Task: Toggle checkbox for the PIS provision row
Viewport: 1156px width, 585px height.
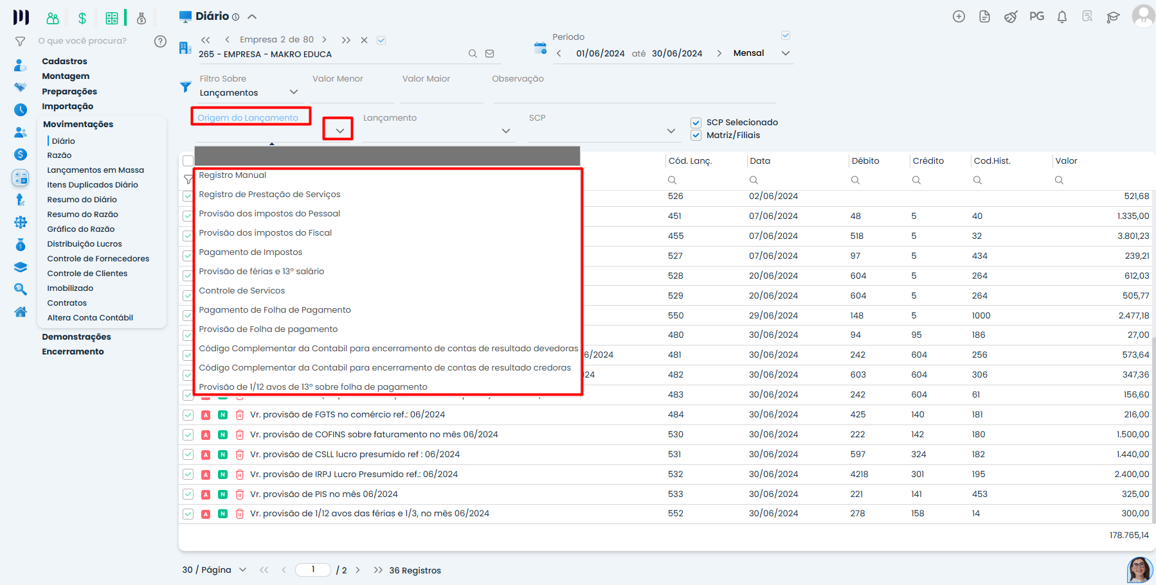Action: coord(188,494)
